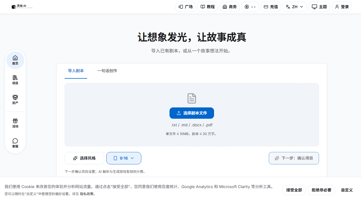Open the 资产 assets sidebar icon

tap(15, 100)
